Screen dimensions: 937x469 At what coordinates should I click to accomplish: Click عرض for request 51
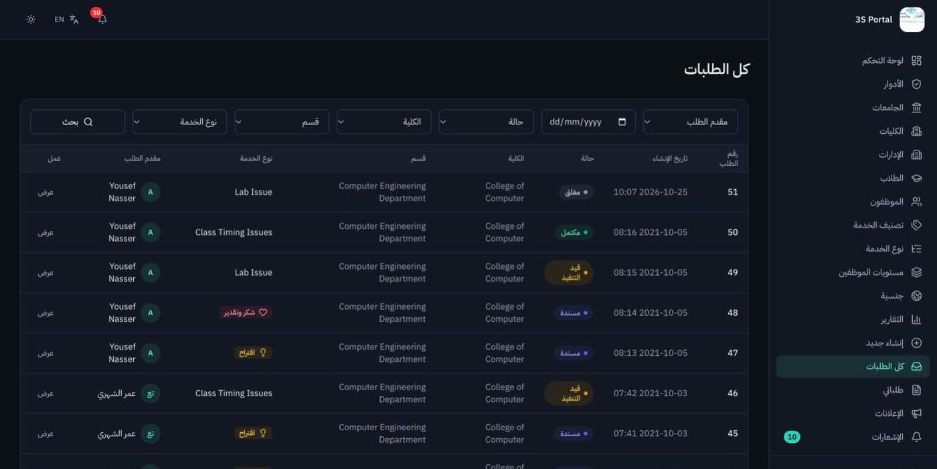point(46,192)
